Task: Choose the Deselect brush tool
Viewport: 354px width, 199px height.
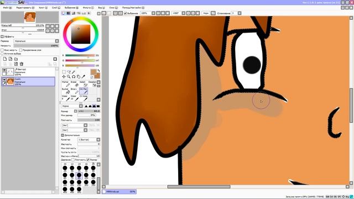Action: click(x=92, y=84)
